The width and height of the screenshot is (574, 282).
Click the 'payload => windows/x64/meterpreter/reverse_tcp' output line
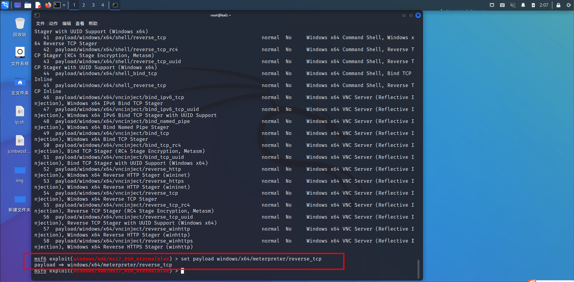tap(103, 265)
